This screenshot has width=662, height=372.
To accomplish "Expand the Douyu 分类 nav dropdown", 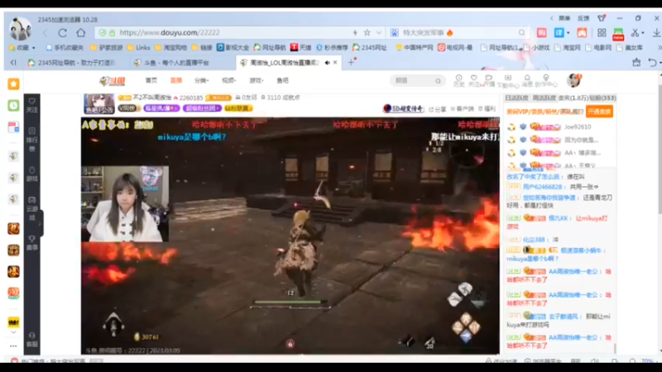I will click(x=201, y=80).
